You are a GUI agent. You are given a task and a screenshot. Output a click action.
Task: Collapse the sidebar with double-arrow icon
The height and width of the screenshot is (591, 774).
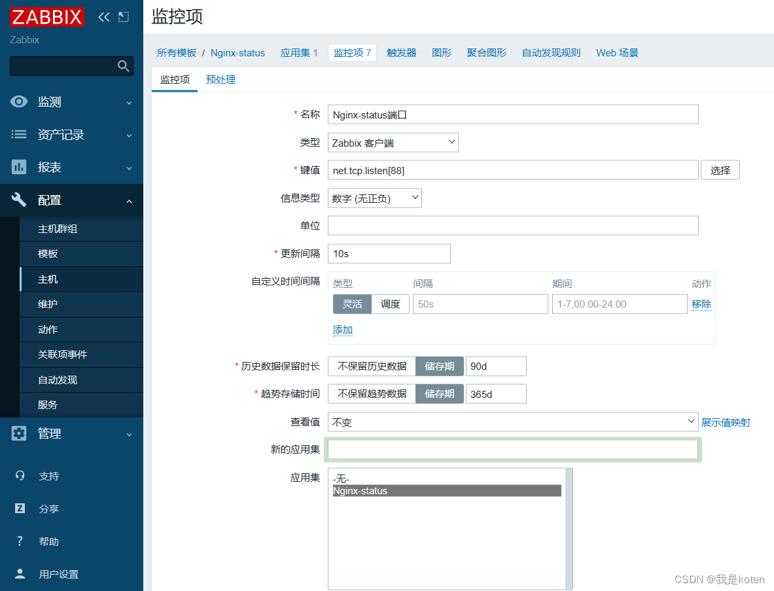coord(103,17)
